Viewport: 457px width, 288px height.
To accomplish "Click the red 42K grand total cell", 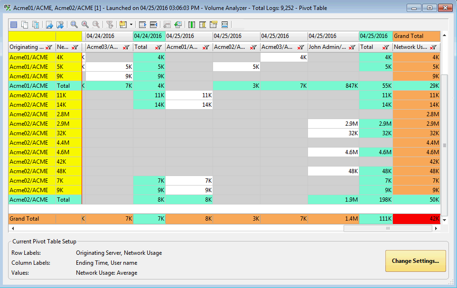I will click(416, 219).
